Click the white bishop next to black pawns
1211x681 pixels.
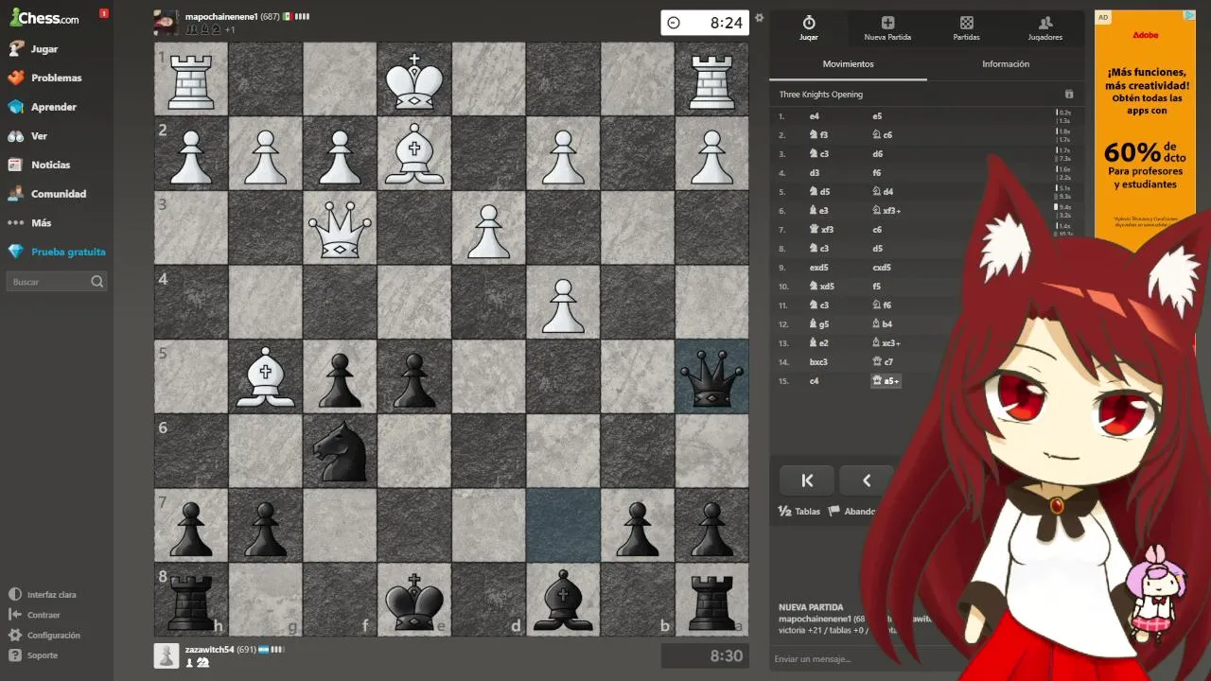[265, 377]
